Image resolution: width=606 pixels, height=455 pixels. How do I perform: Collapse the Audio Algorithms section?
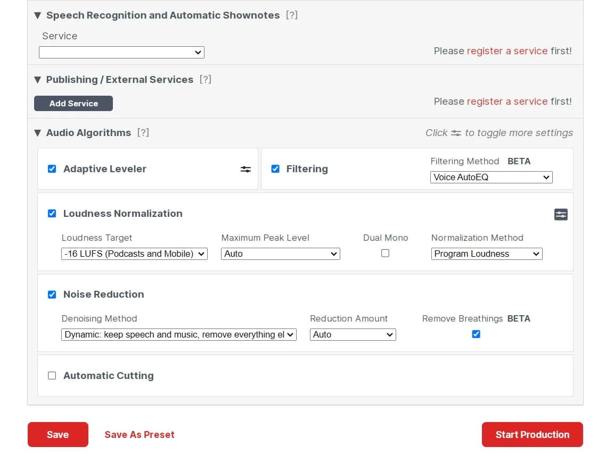point(37,133)
